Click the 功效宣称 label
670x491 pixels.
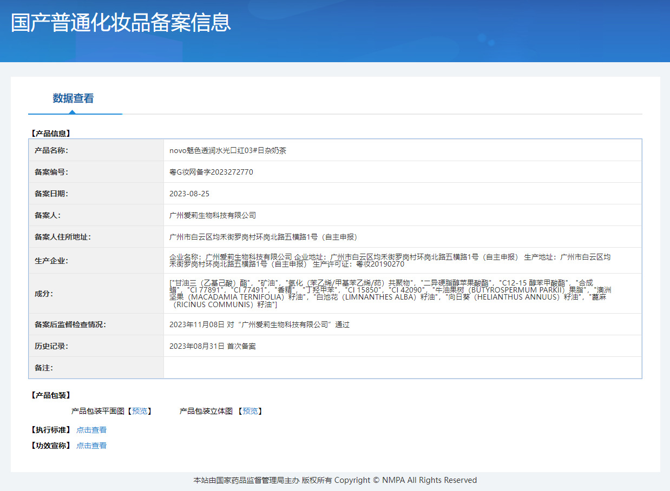(51, 446)
